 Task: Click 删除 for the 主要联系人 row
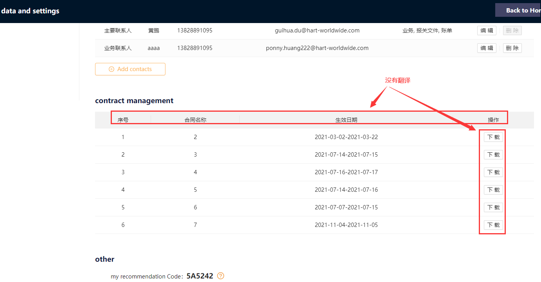(512, 30)
